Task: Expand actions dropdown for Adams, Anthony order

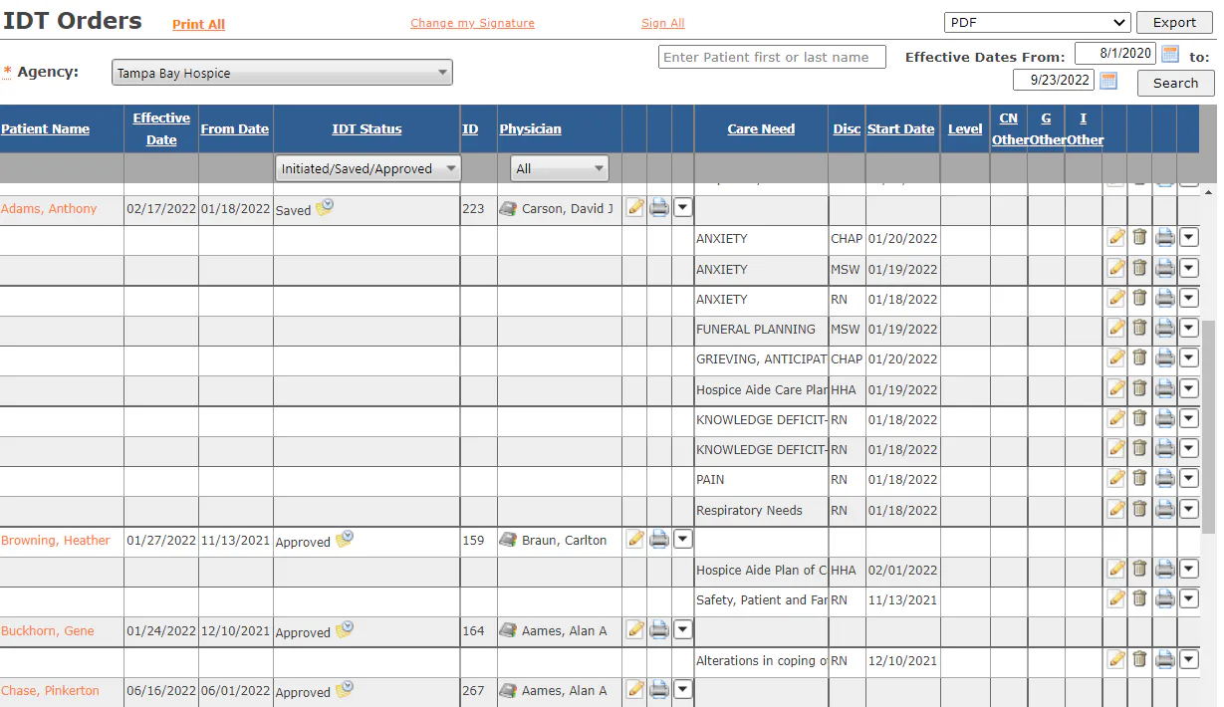Action: coord(682,208)
